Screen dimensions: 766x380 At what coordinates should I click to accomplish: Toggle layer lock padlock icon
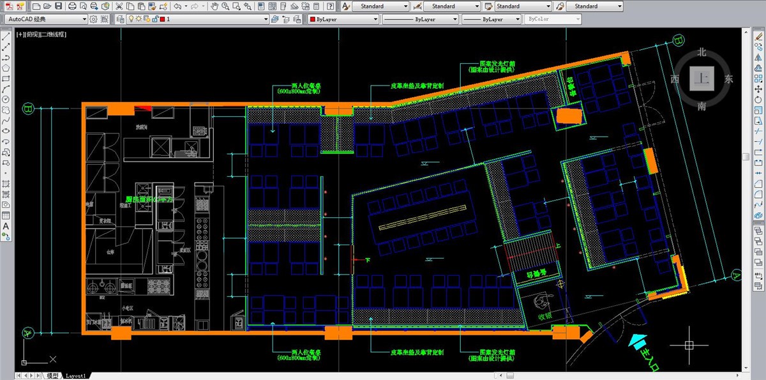[154, 19]
